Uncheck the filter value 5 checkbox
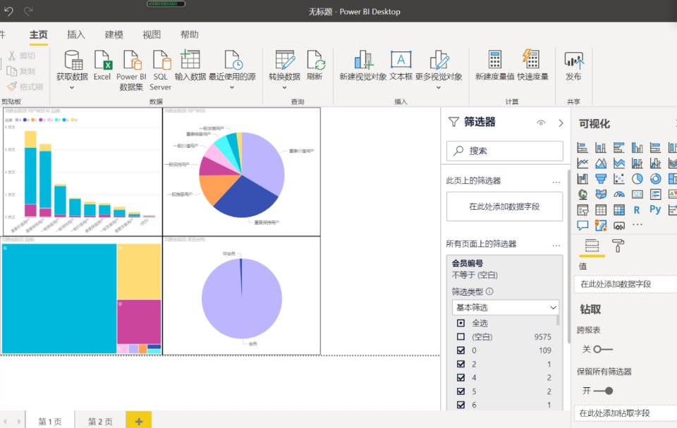The width and height of the screenshot is (677, 428). point(461,391)
